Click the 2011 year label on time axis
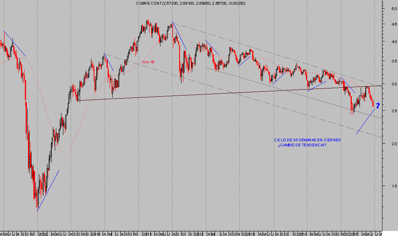 147,234
